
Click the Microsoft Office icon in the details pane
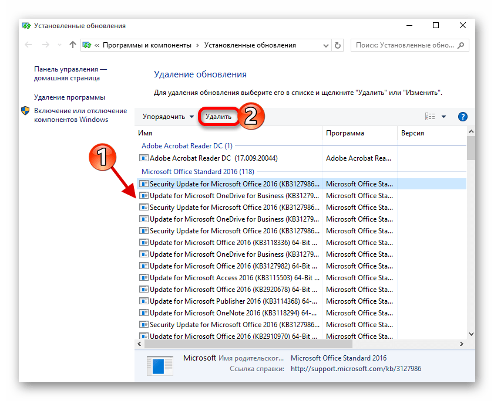click(x=159, y=365)
